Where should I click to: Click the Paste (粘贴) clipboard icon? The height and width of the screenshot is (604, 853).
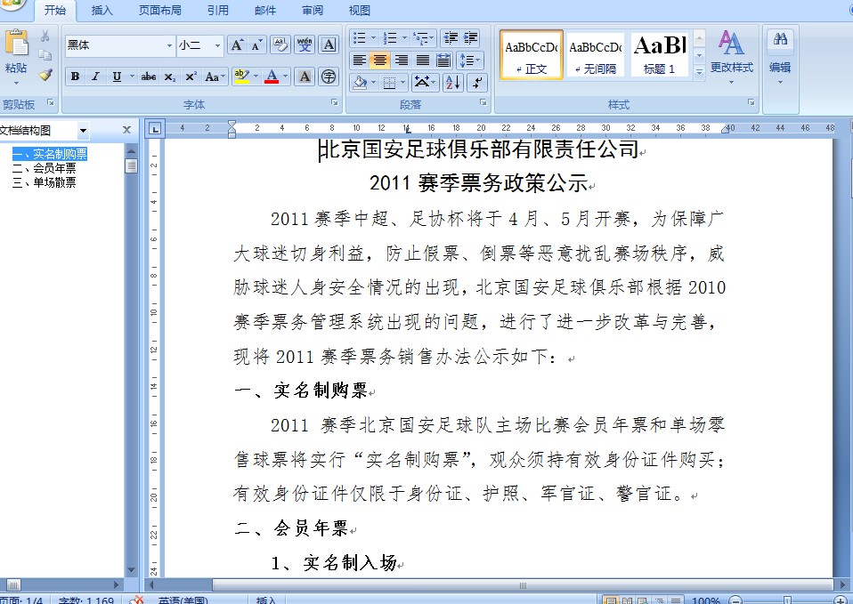(16, 44)
